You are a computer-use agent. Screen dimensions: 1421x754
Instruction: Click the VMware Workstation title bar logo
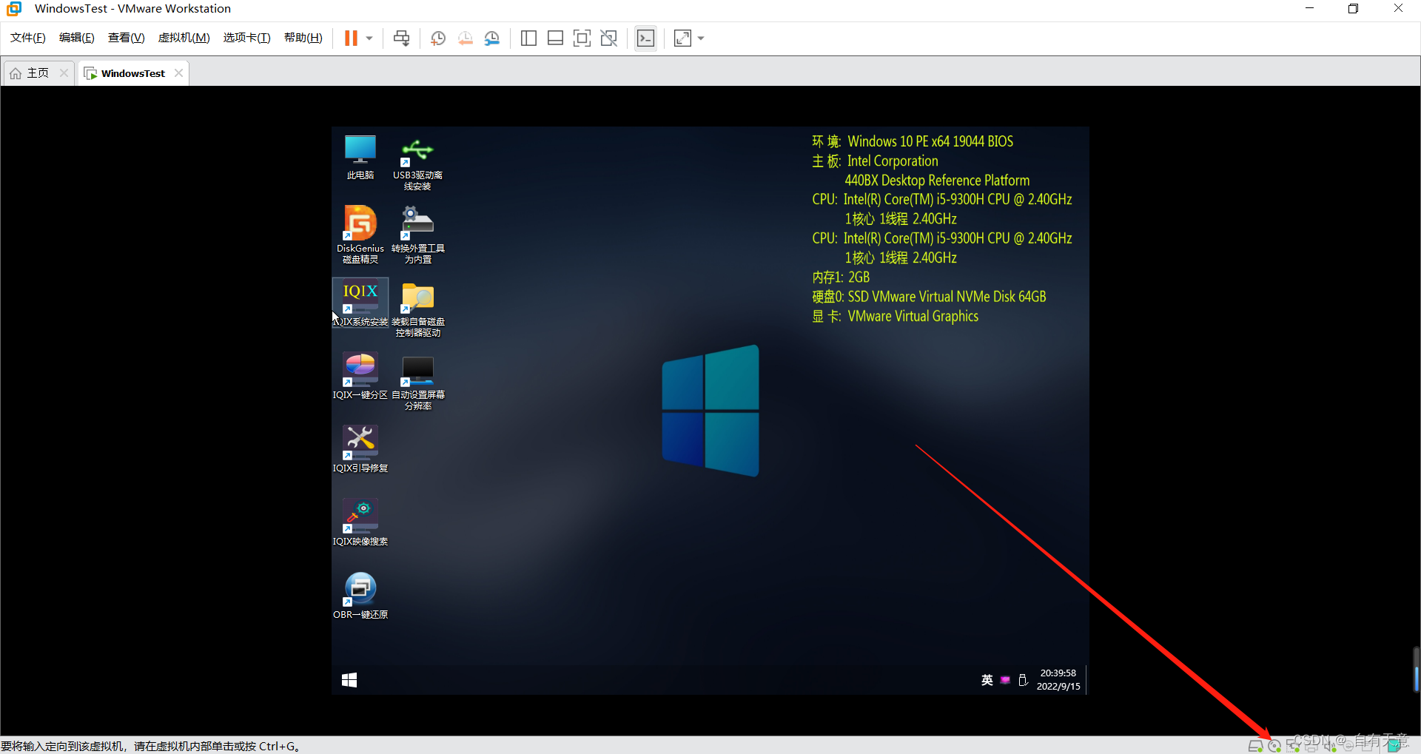click(x=14, y=9)
